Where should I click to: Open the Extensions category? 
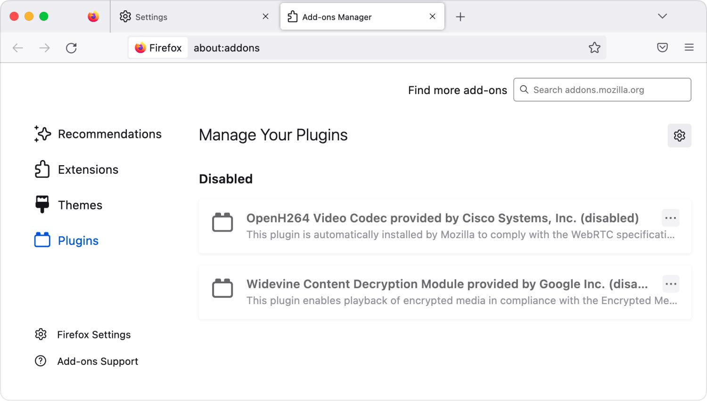[x=76, y=169]
